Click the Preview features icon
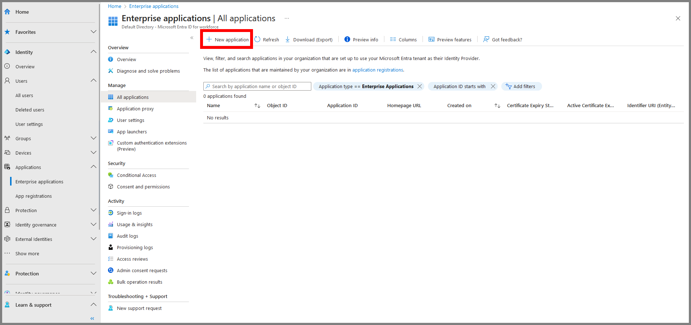The image size is (691, 325). click(432, 40)
